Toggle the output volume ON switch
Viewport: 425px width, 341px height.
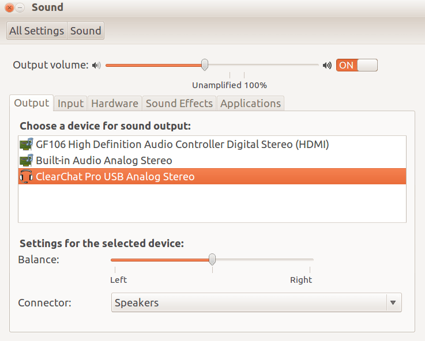tap(356, 65)
